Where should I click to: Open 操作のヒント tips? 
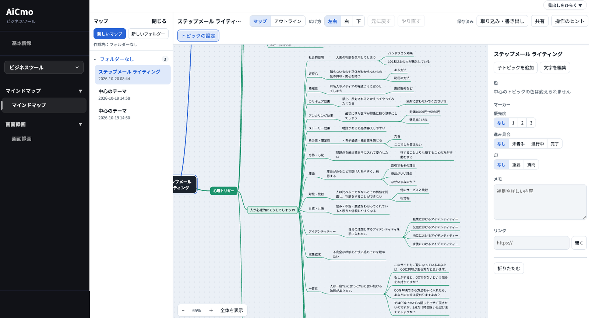click(569, 21)
